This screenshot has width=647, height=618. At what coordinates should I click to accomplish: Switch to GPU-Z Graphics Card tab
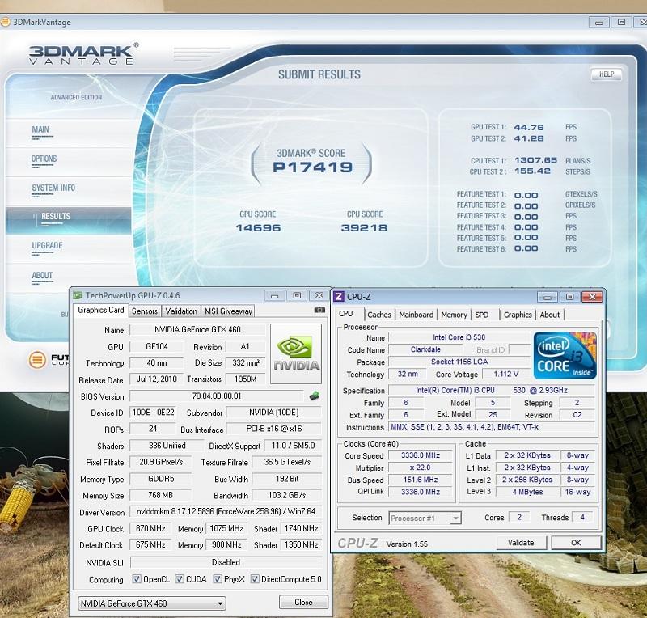(x=100, y=310)
